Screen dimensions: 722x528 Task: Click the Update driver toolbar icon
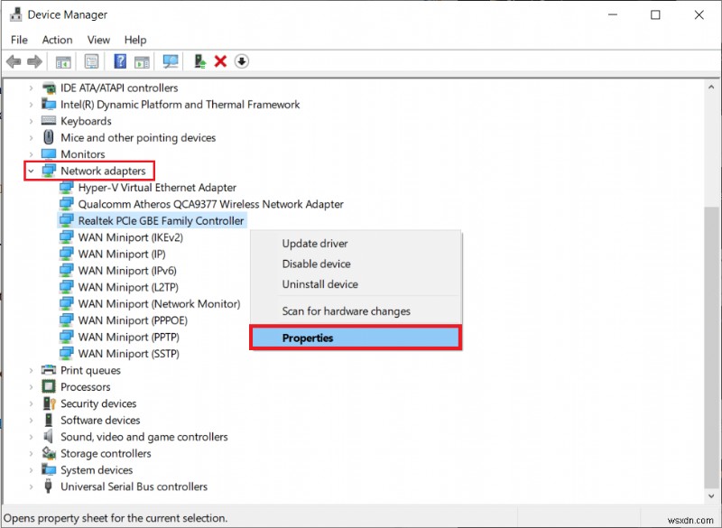coord(199,61)
